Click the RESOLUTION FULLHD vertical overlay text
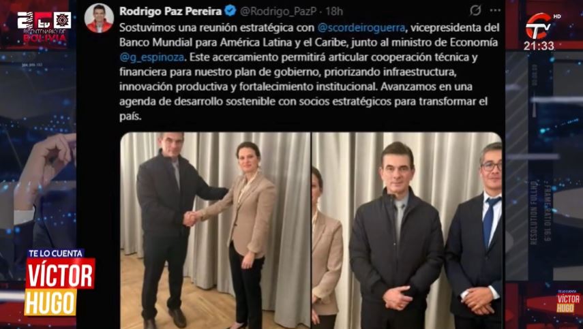Image resolution: width=583 pixels, height=329 pixels. 533,213
